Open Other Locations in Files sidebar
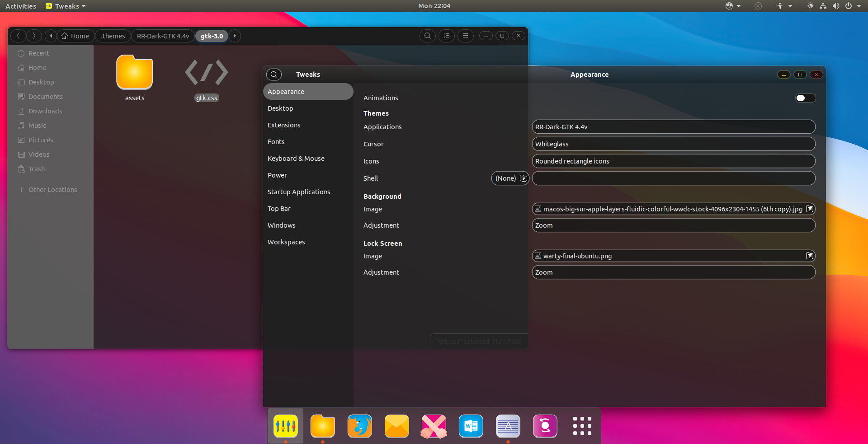This screenshot has height=444, width=868. [51, 190]
